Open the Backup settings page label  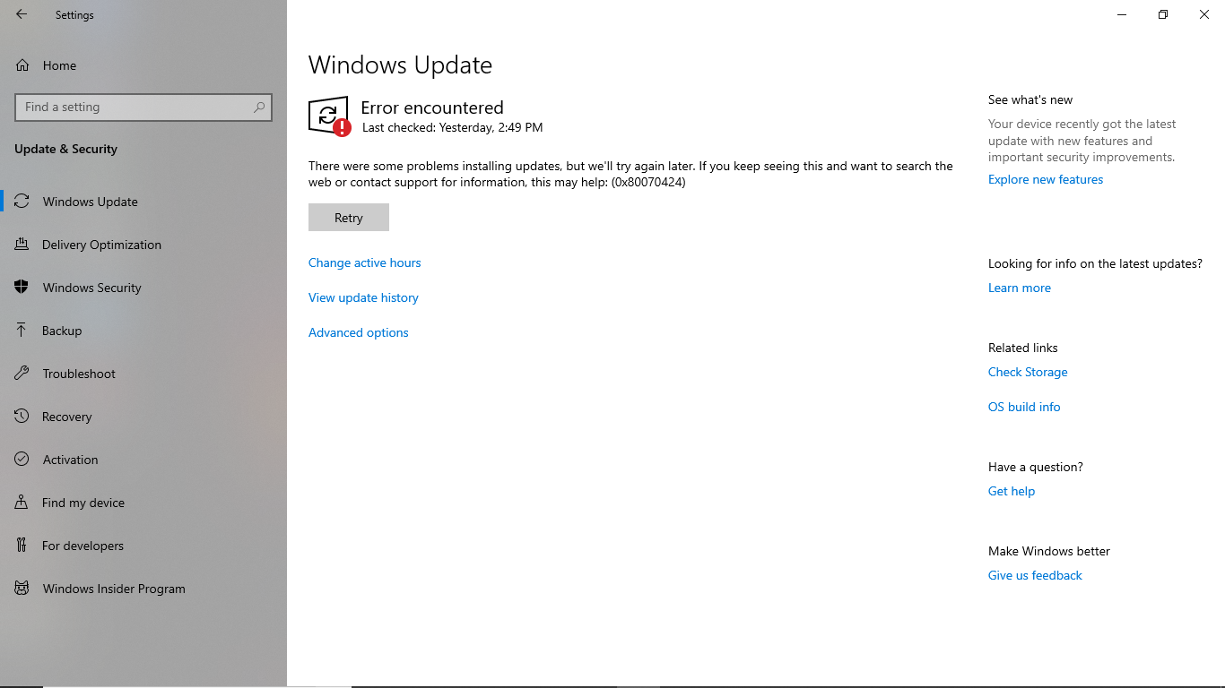[62, 331]
